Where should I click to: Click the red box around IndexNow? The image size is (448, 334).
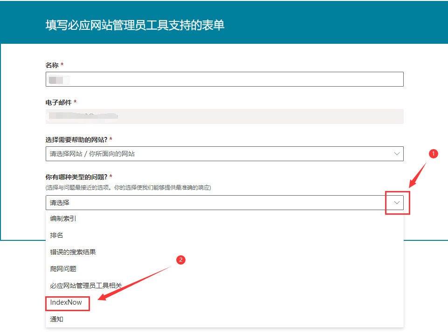click(x=68, y=303)
